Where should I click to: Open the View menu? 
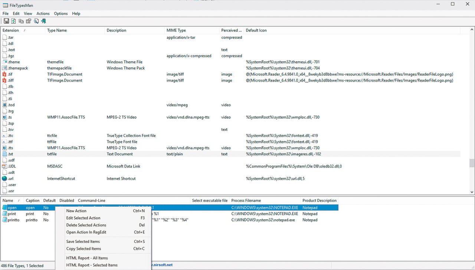[x=28, y=13]
